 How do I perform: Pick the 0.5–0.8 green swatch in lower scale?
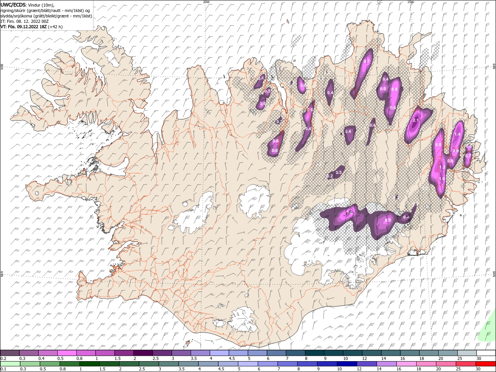pyautogui.click(x=50, y=364)
